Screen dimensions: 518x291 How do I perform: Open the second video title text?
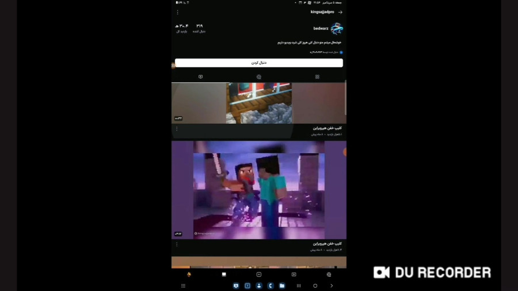click(x=327, y=243)
